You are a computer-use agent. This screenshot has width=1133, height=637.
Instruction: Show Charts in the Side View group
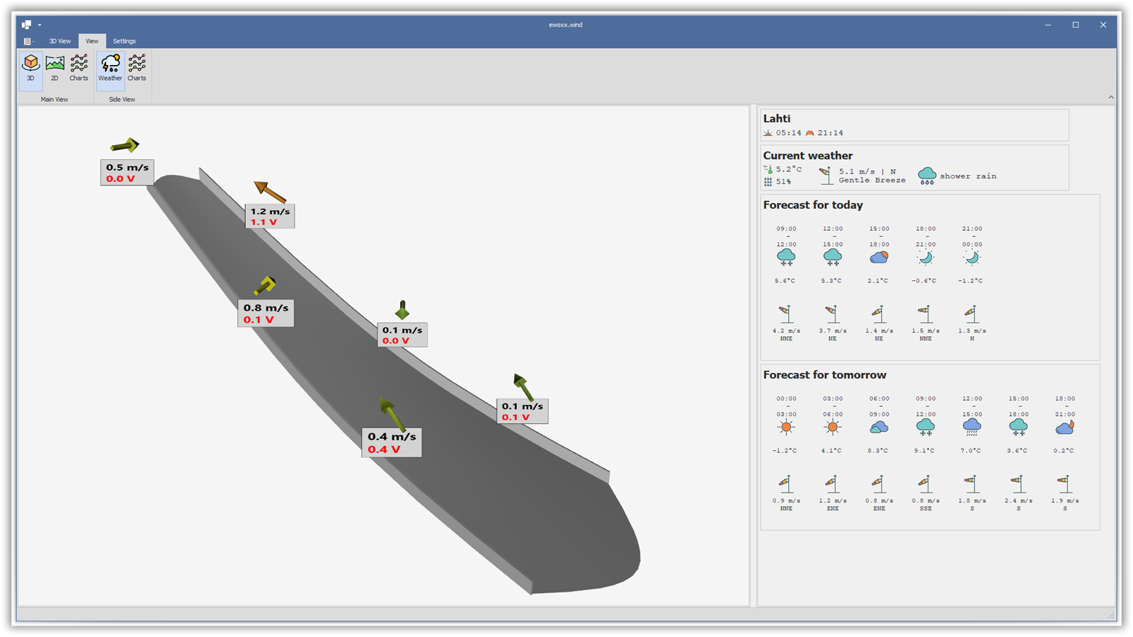(137, 68)
